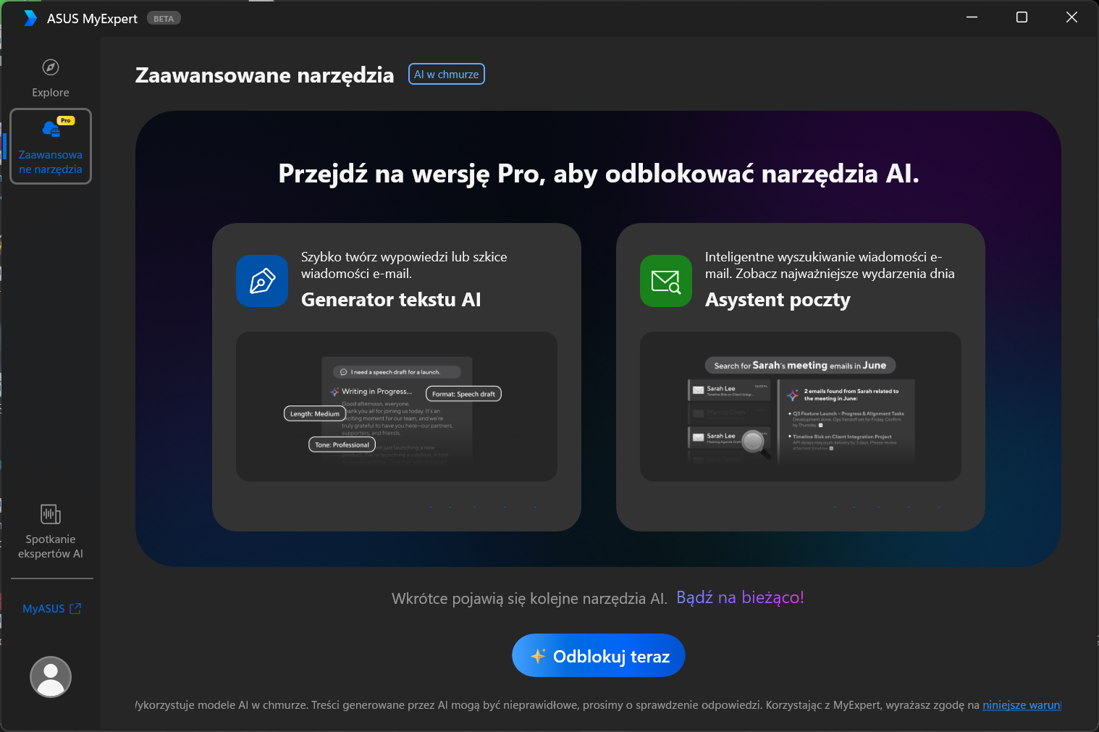
Task: Click the BETA badge in title bar
Action: coord(164,19)
